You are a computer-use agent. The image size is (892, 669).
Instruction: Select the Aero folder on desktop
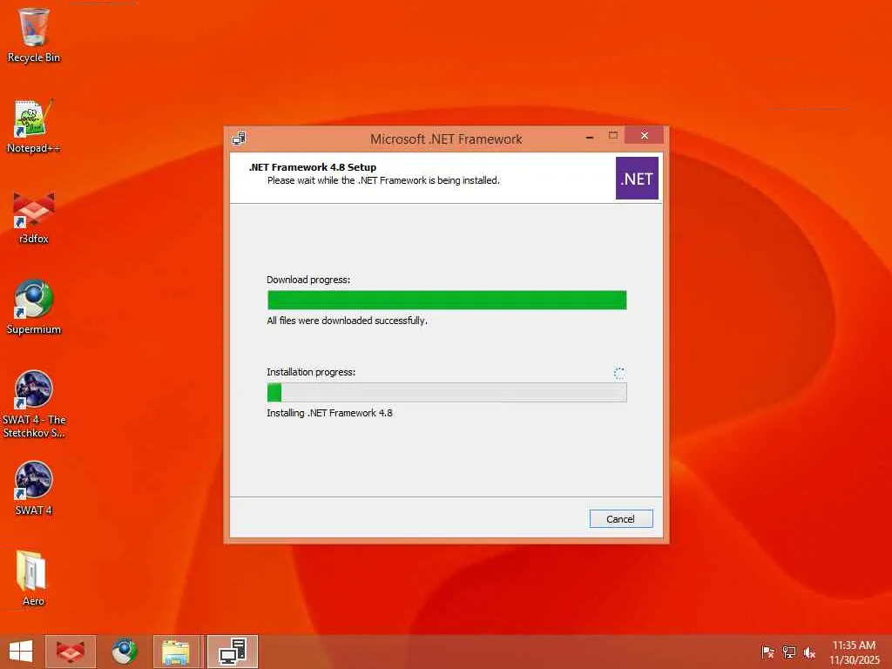(33, 578)
